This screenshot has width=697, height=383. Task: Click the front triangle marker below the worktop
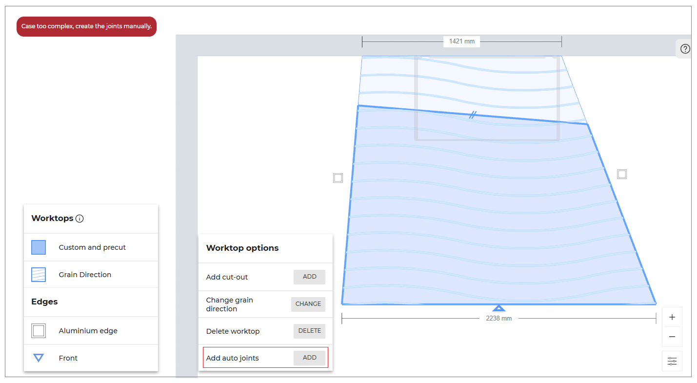pos(498,308)
